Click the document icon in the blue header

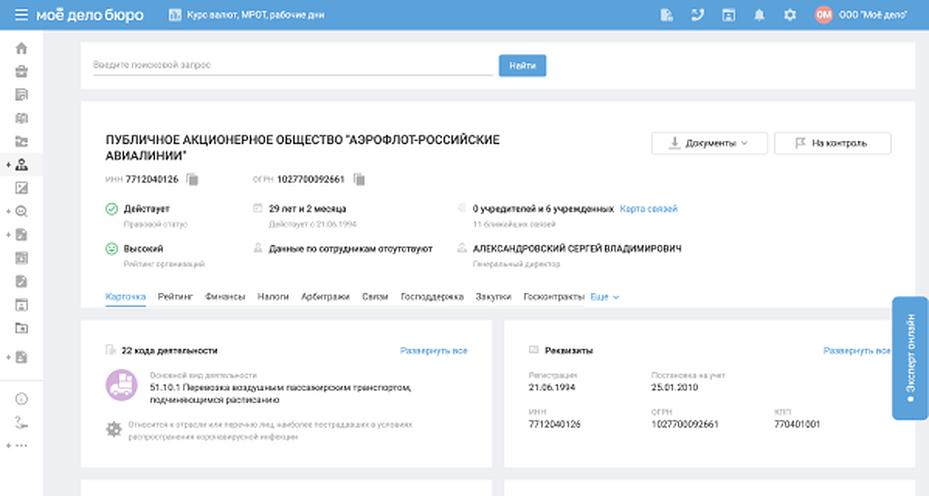[x=667, y=15]
